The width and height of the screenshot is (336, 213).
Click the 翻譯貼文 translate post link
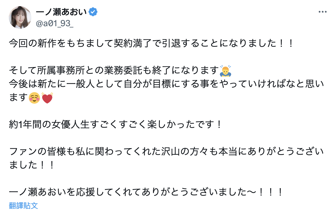click(23, 205)
